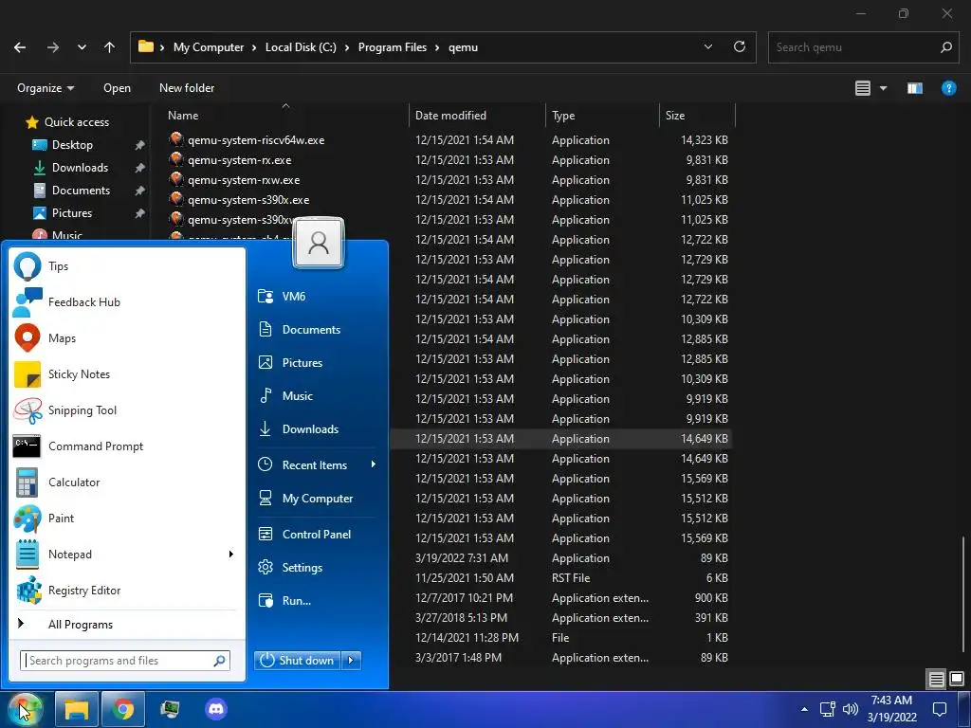
Task: Click the Shut down button
Action: tap(297, 661)
